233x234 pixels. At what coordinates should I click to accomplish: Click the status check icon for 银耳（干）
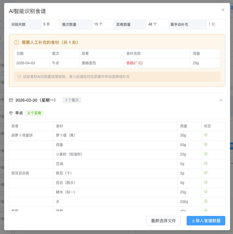[x=206, y=173]
